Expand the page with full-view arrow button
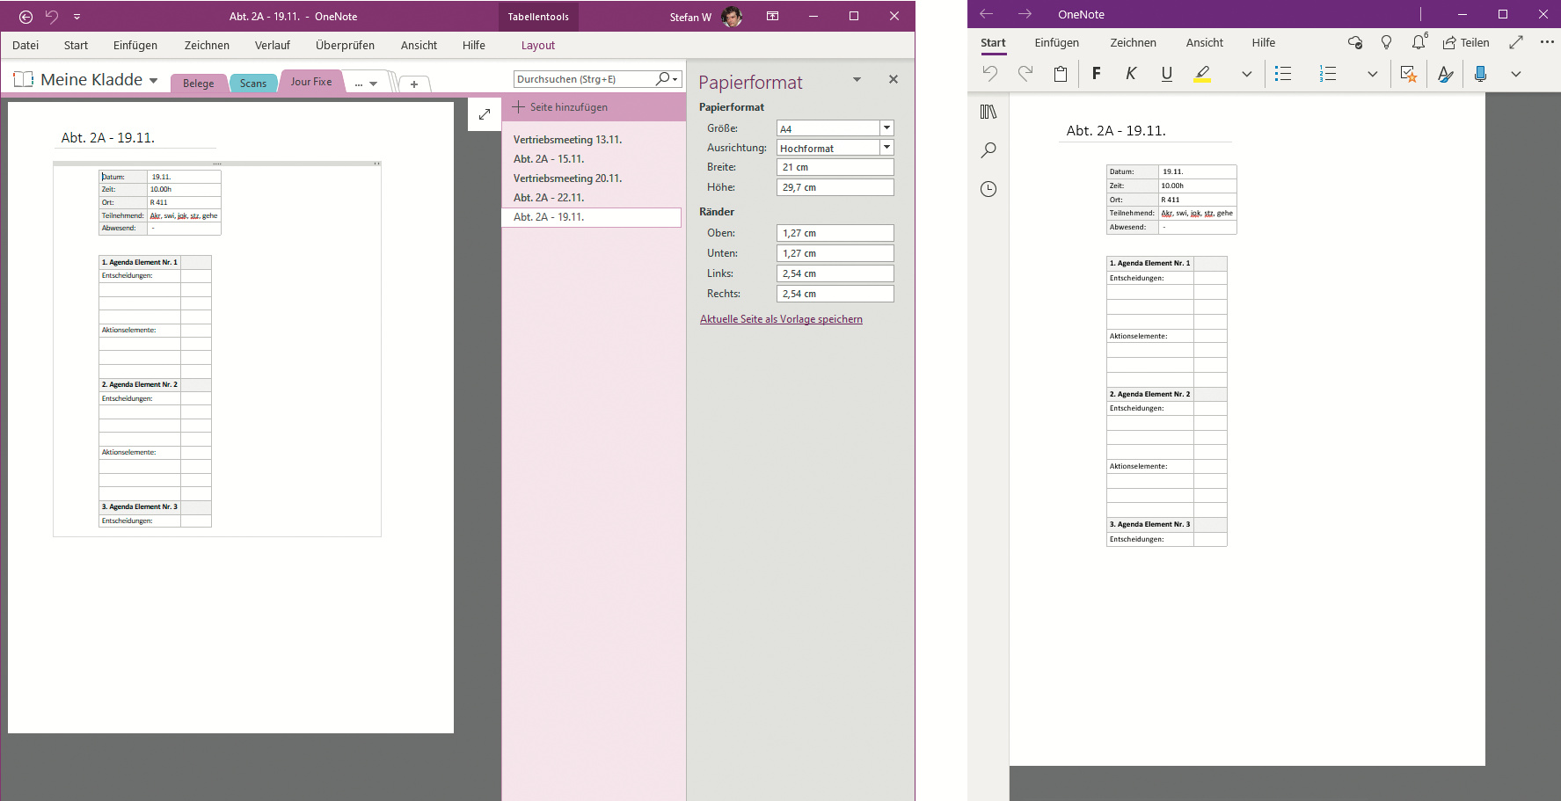 tap(485, 114)
